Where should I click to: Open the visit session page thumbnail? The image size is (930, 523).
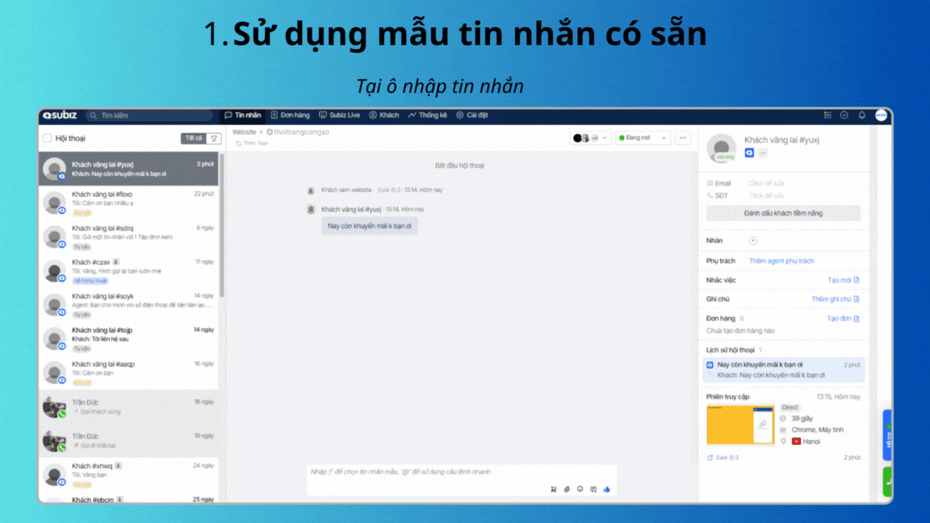[x=740, y=425]
